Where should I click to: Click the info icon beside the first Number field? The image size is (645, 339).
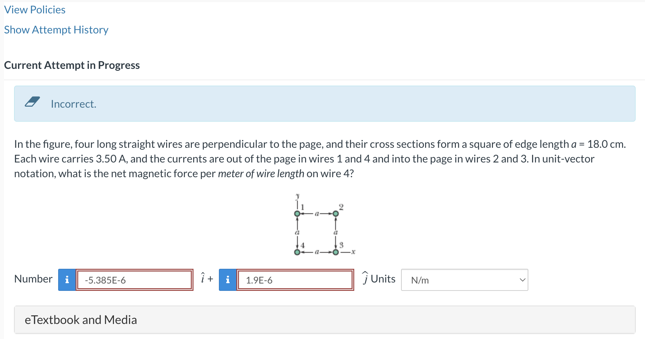[x=67, y=279]
